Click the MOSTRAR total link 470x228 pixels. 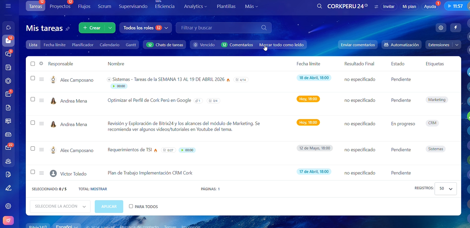coord(99,189)
